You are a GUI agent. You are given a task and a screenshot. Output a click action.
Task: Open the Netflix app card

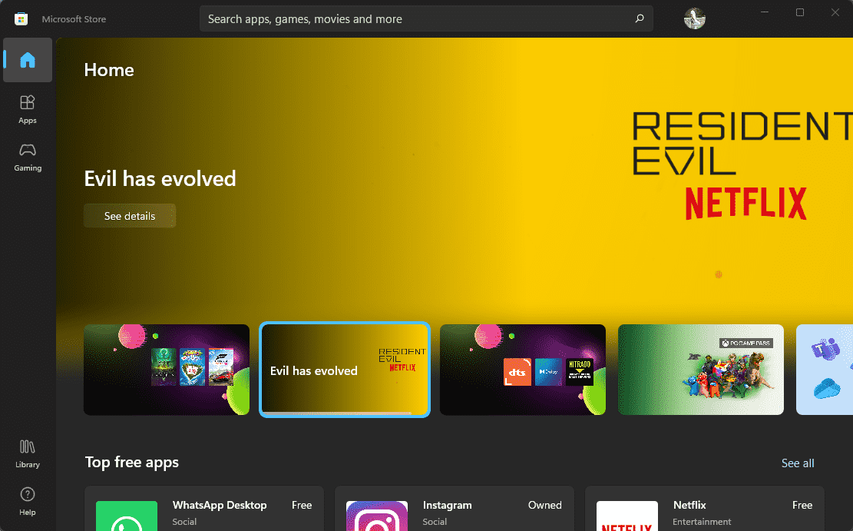click(705, 509)
